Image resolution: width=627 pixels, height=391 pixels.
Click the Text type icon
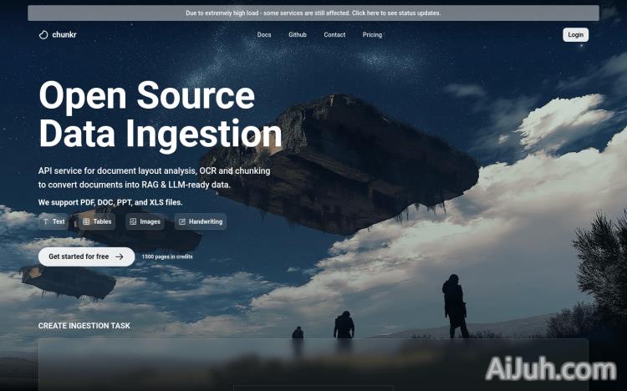point(45,221)
